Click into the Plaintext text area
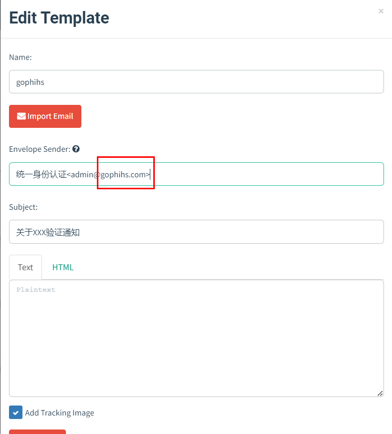Image resolution: width=392 pixels, height=434 pixels. tap(196, 338)
